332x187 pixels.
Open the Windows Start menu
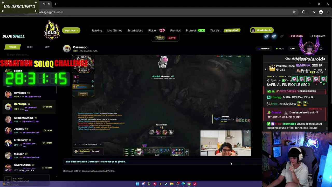[137, 184]
